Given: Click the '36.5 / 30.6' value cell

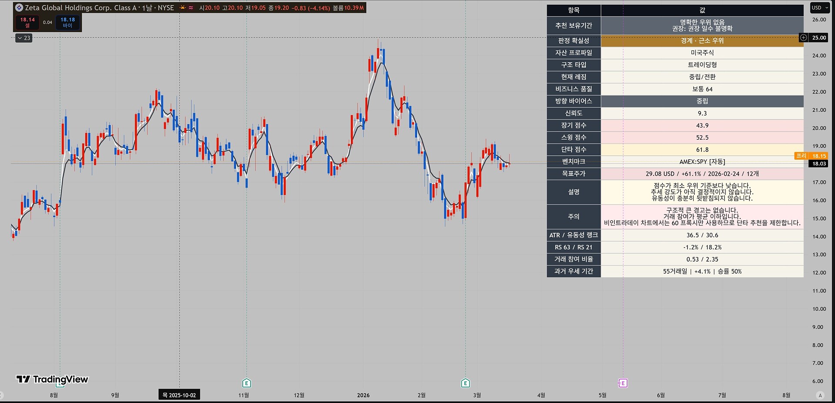Looking at the screenshot, I should click(702, 235).
